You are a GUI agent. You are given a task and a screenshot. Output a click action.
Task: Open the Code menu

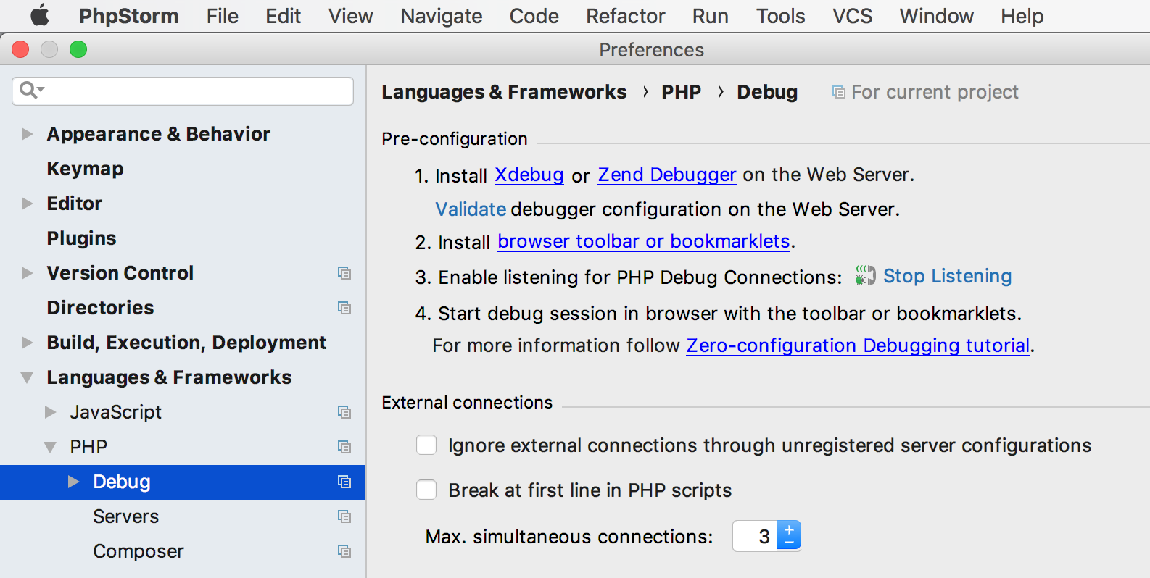[534, 16]
